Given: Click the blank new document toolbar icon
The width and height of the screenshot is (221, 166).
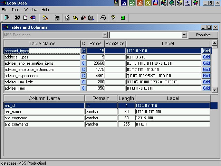Looking at the screenshot, I should pyautogui.click(x=25, y=18).
